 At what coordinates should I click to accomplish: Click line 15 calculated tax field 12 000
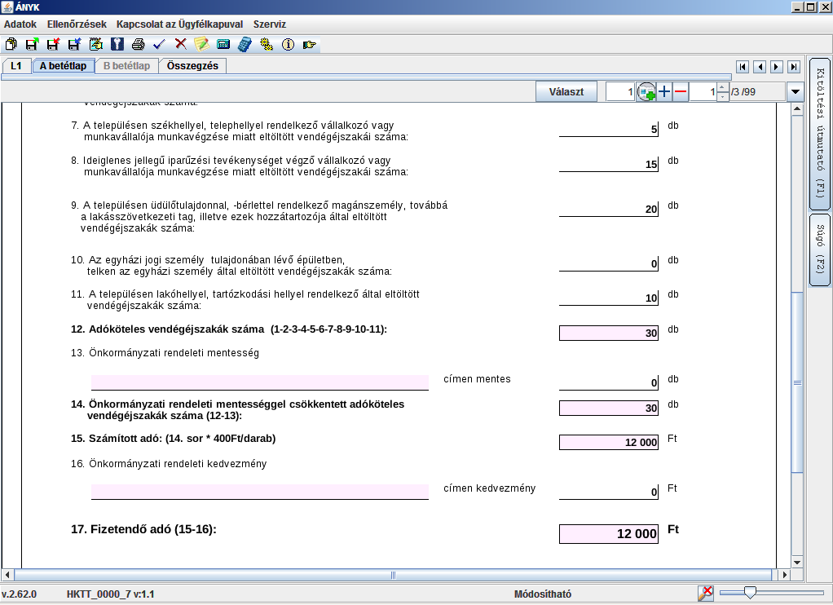609,442
